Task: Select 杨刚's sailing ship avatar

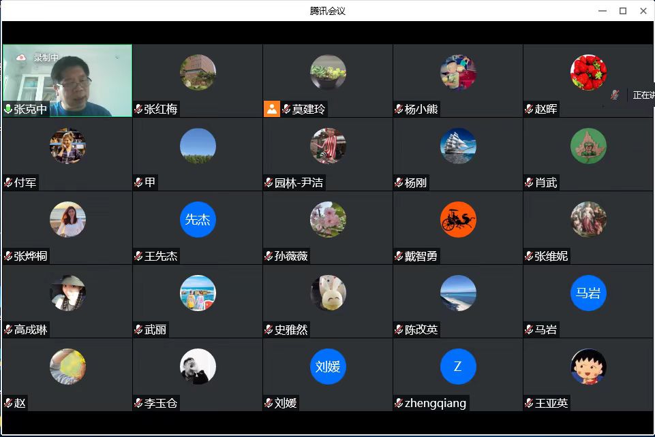Action: pos(458,146)
